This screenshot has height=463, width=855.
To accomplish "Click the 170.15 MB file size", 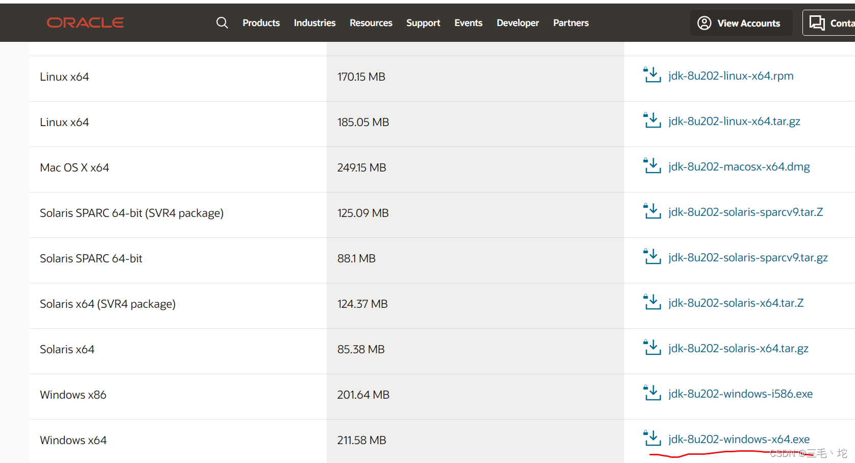I will pyautogui.click(x=361, y=77).
